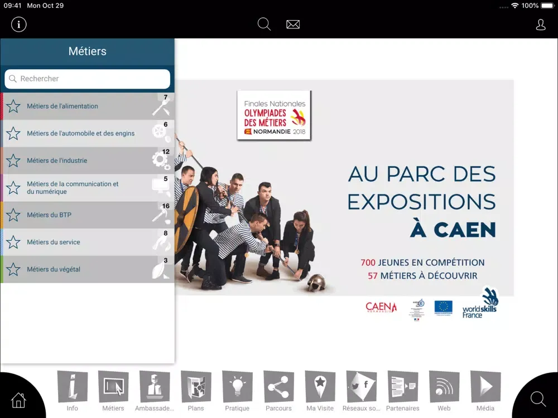
Task: Open the mail envelope icon
Action: 293,25
